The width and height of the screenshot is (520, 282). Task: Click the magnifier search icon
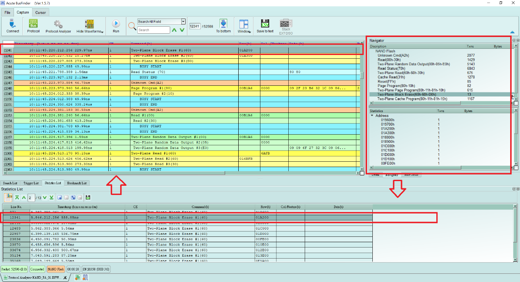pyautogui.click(x=132, y=26)
